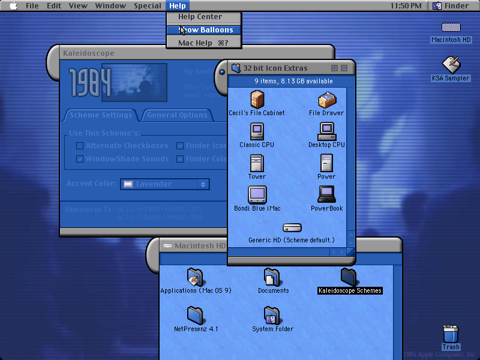
Task: Open the Window menu
Action: (110, 6)
